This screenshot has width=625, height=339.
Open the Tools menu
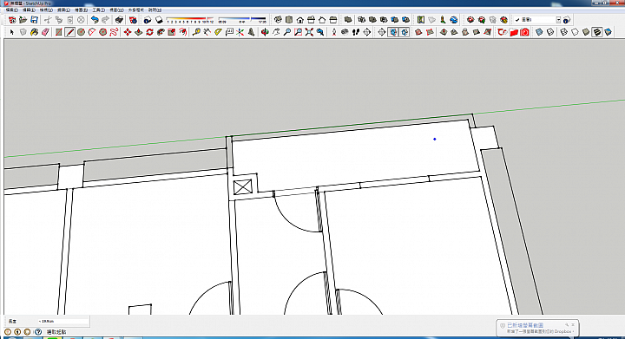click(98, 10)
